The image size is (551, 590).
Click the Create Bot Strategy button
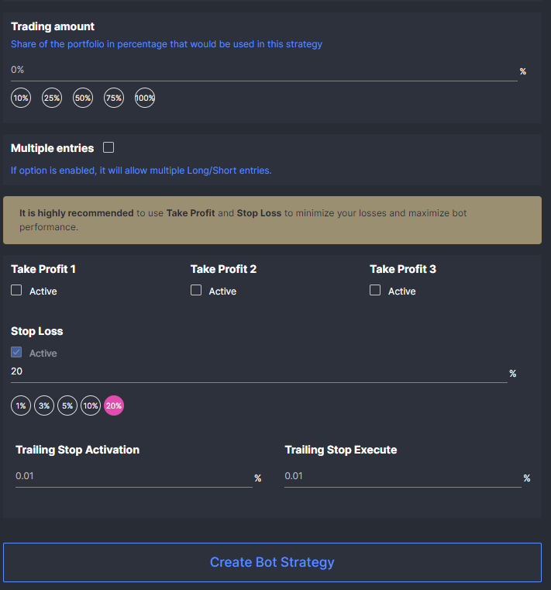[x=272, y=562]
